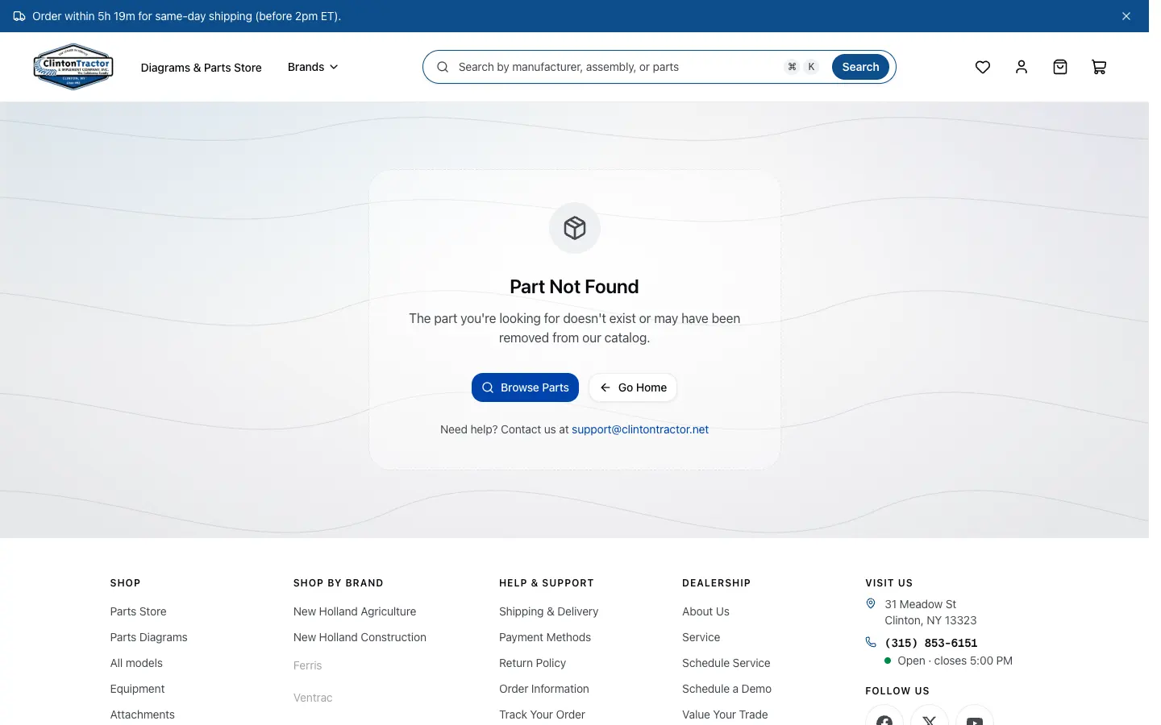The width and height of the screenshot is (1161, 725).
Task: Click the 'SHOP BY BRAND' footer heading
Action: pos(339,583)
